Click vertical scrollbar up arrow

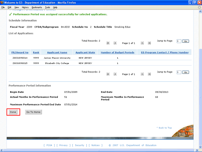[x=200, y=11]
